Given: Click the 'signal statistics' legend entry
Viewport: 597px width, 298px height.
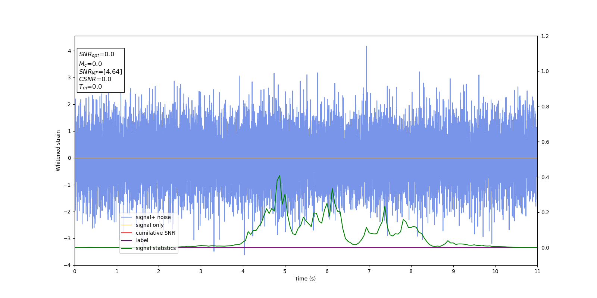Looking at the screenshot, I should [156, 248].
